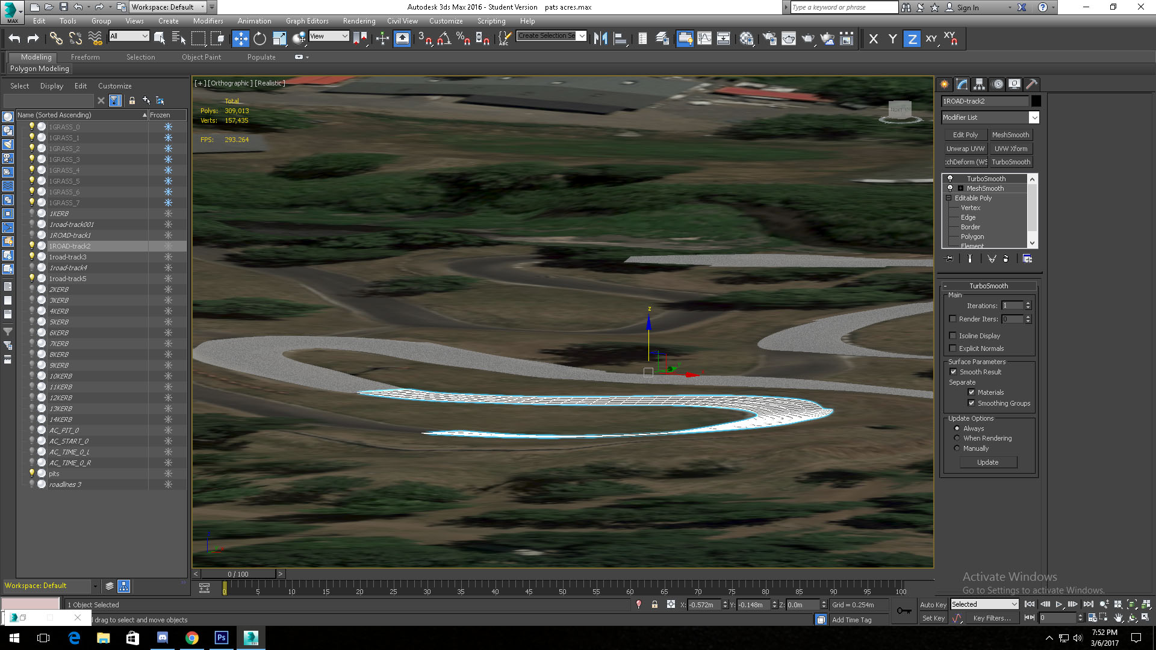Switch to the Freeform ribbon tab

85,57
